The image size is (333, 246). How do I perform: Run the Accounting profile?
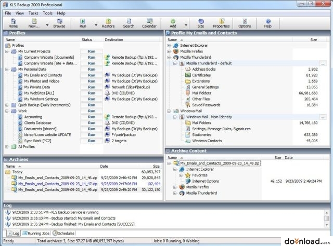click(x=92, y=117)
